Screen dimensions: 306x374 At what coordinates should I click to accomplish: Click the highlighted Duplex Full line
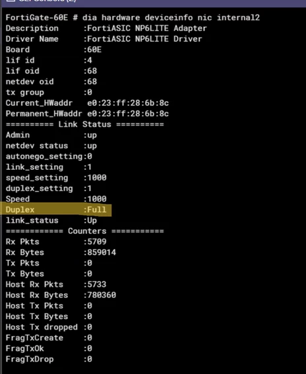click(x=56, y=209)
